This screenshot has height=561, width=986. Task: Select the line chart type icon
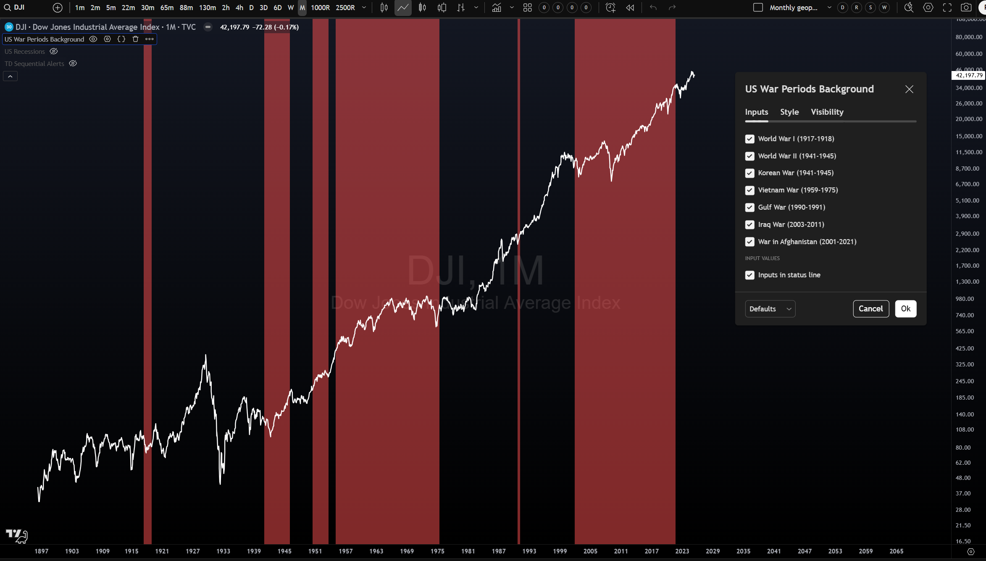(x=402, y=8)
